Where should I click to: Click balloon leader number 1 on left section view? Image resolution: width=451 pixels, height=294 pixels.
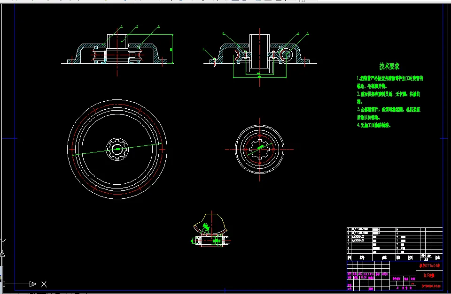122,26
